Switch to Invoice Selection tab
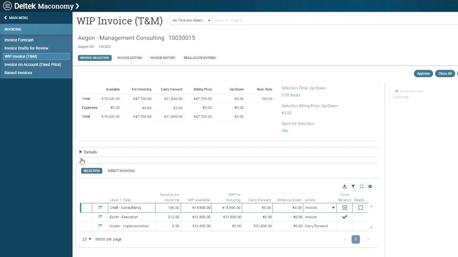458x257 pixels. (95, 58)
